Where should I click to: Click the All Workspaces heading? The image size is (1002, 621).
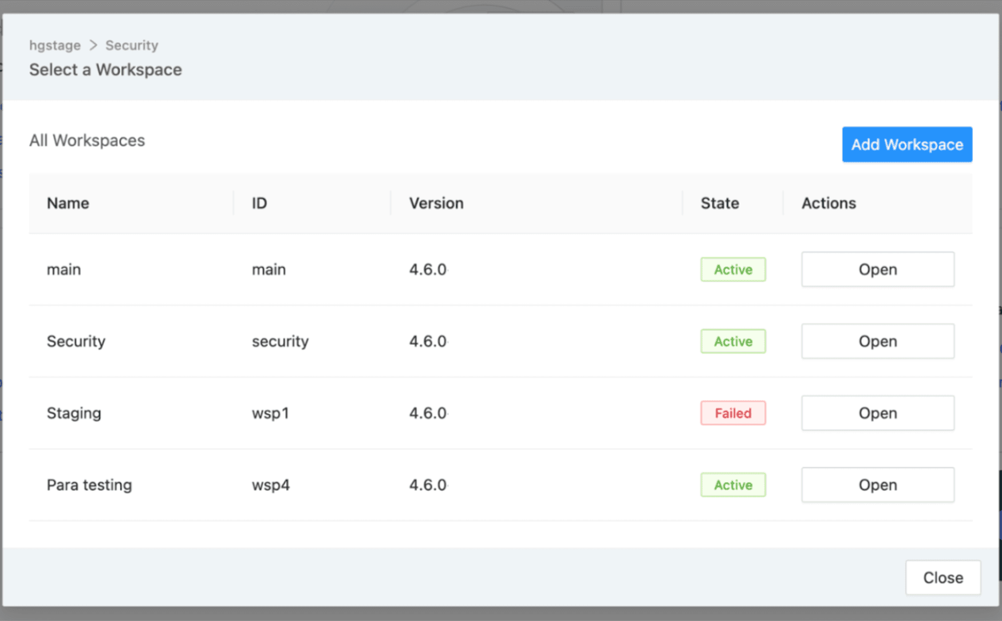coord(87,140)
